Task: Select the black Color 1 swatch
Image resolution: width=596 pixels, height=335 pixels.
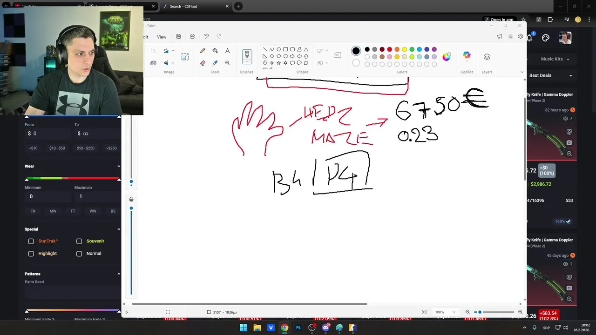Action: click(x=356, y=51)
